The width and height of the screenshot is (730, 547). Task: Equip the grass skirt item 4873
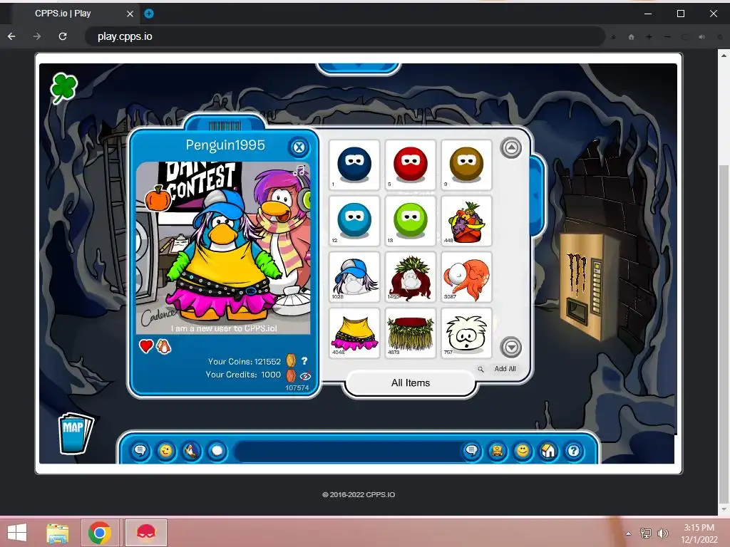410,333
